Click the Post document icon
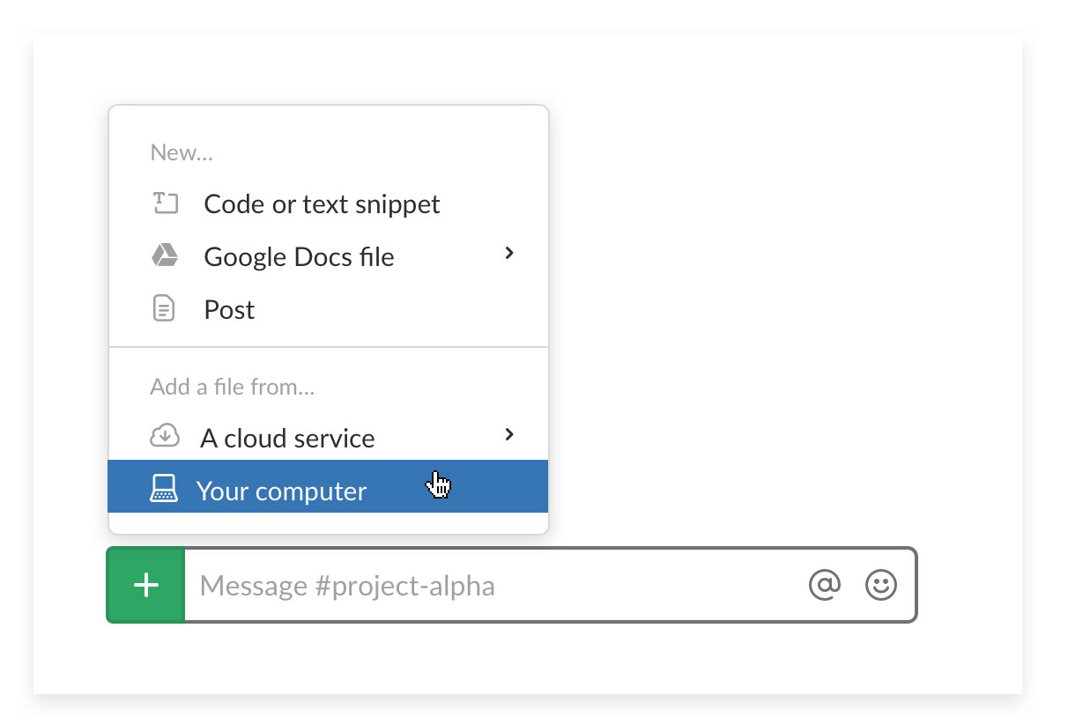This screenshot has height=717, width=1068. (x=164, y=309)
